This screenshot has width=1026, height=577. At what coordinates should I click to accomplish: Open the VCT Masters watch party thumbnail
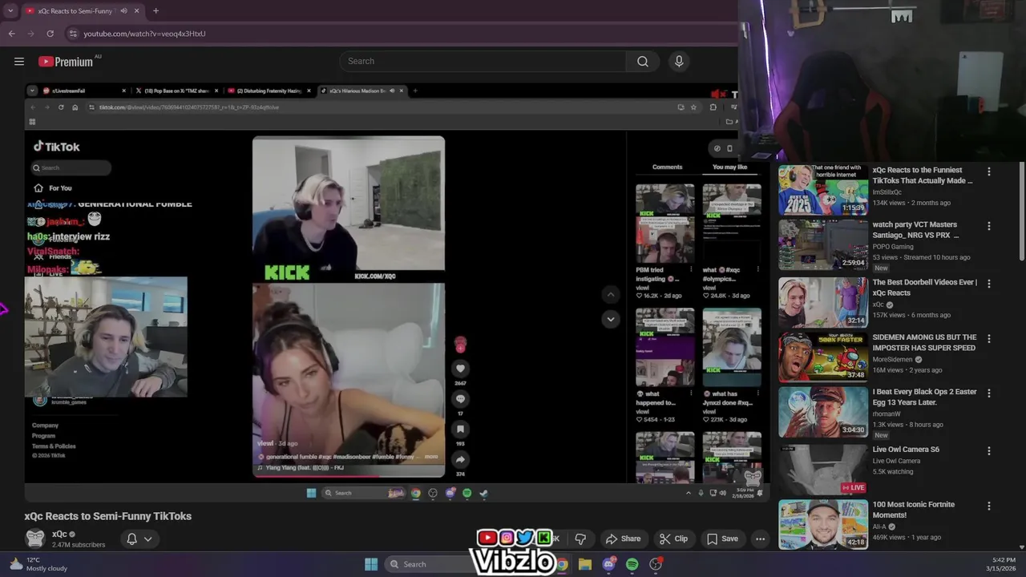(x=823, y=245)
